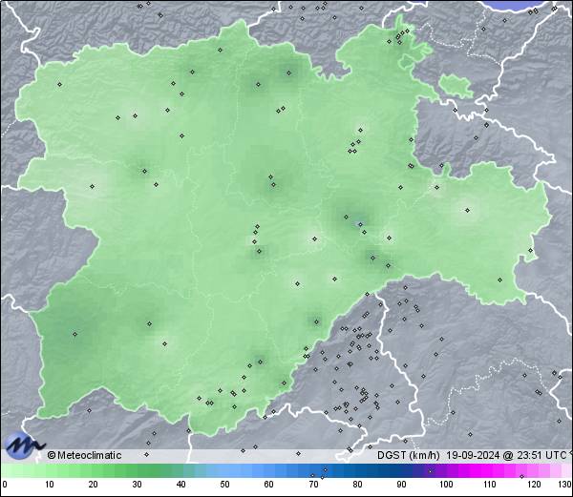
Task: Select the DGST (km/h) label
Action: (408, 455)
